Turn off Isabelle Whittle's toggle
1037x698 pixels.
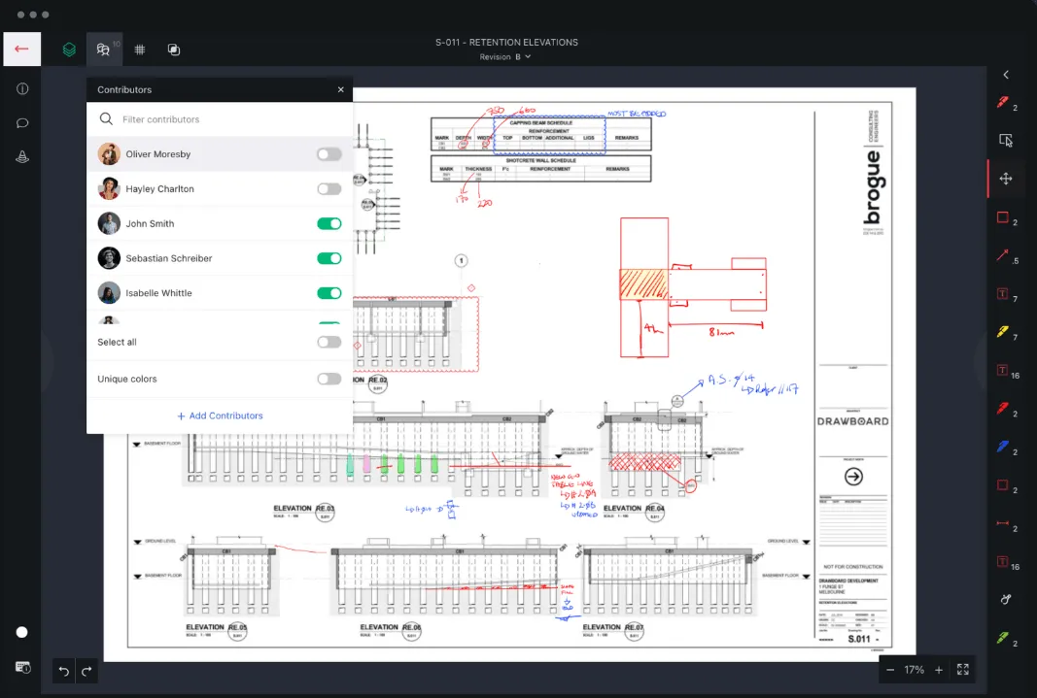[x=328, y=293]
